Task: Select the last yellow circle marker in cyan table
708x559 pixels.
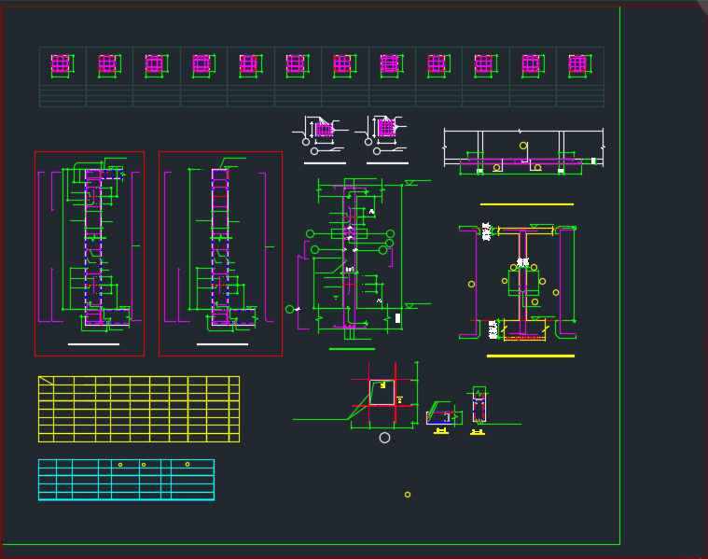Action: click(x=187, y=464)
